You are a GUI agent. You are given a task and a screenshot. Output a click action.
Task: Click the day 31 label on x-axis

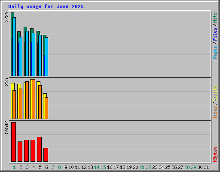pyautogui.click(x=206, y=167)
